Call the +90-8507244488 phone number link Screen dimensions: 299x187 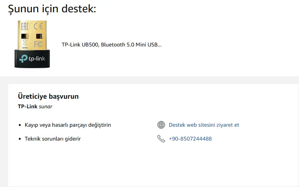(190, 139)
